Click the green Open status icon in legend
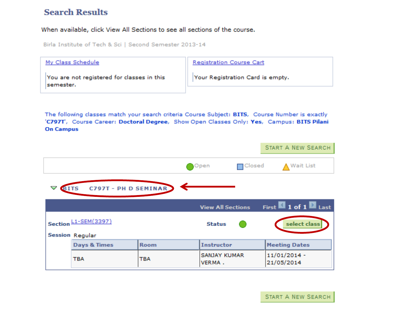Viewport: 419px width, 314px height. [x=190, y=167]
